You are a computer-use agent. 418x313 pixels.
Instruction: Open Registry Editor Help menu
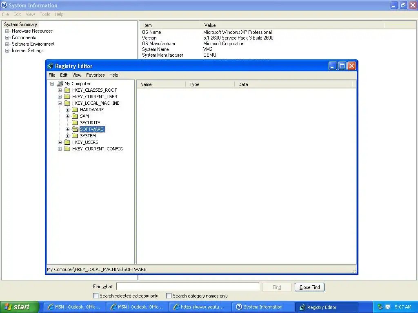(x=114, y=75)
